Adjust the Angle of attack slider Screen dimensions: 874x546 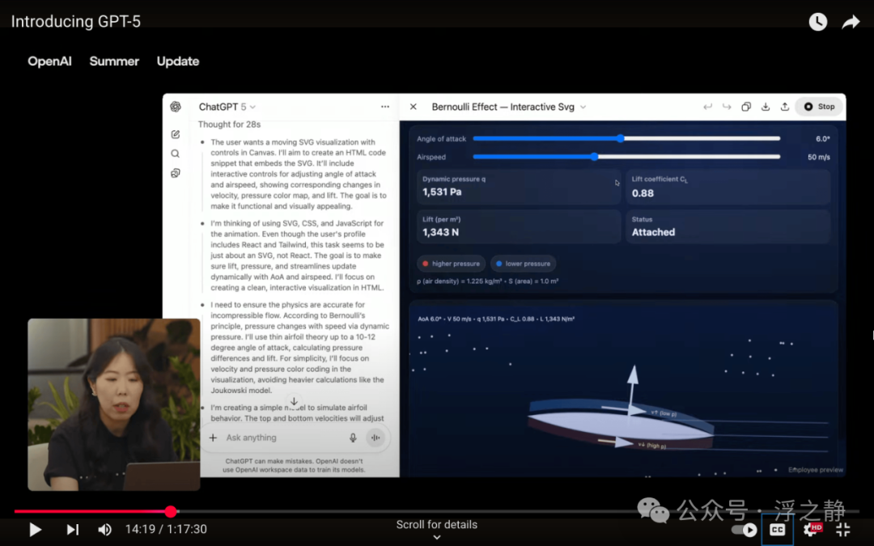point(626,139)
